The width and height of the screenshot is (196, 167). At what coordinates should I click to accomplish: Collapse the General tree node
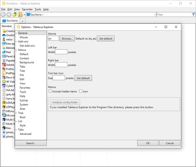16,33
